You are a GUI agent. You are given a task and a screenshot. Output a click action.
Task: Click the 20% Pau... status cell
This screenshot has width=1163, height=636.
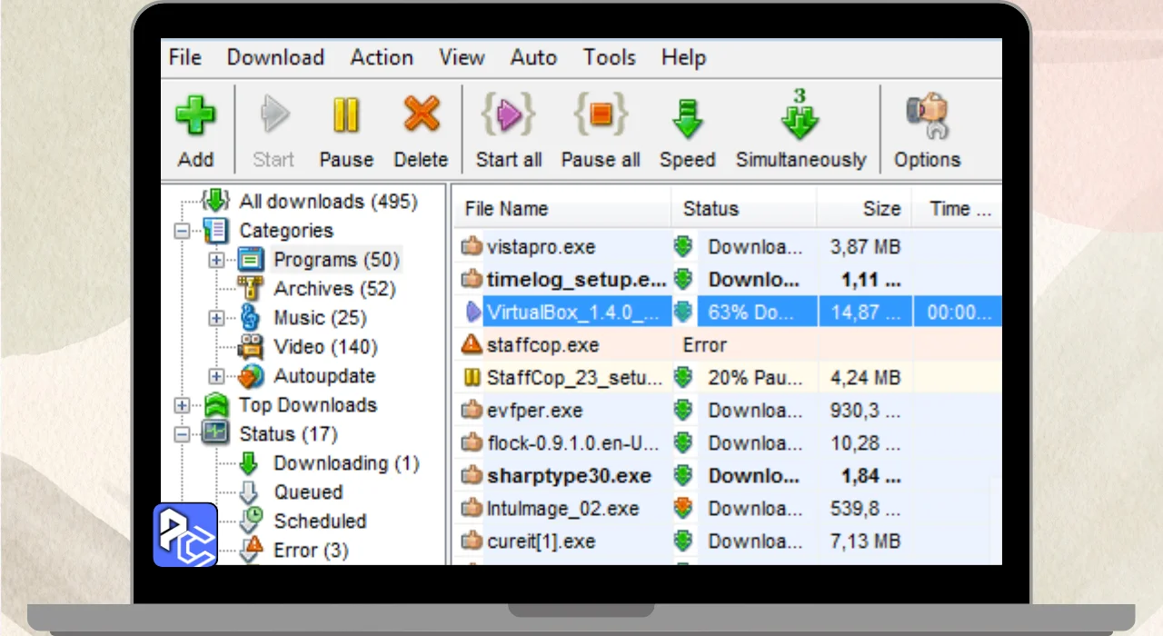tap(756, 378)
